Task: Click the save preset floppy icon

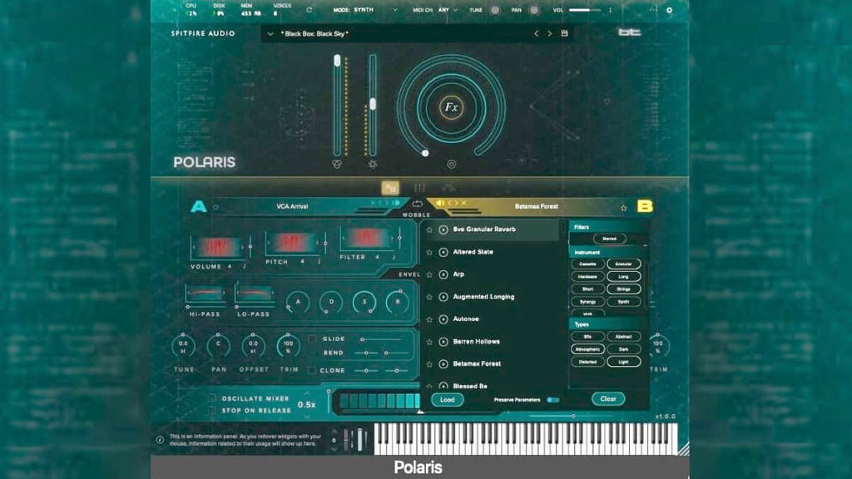Action: 565,33
